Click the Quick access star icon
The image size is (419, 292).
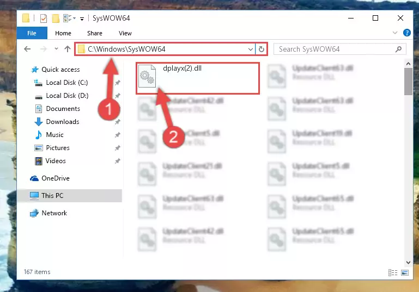pos(35,70)
